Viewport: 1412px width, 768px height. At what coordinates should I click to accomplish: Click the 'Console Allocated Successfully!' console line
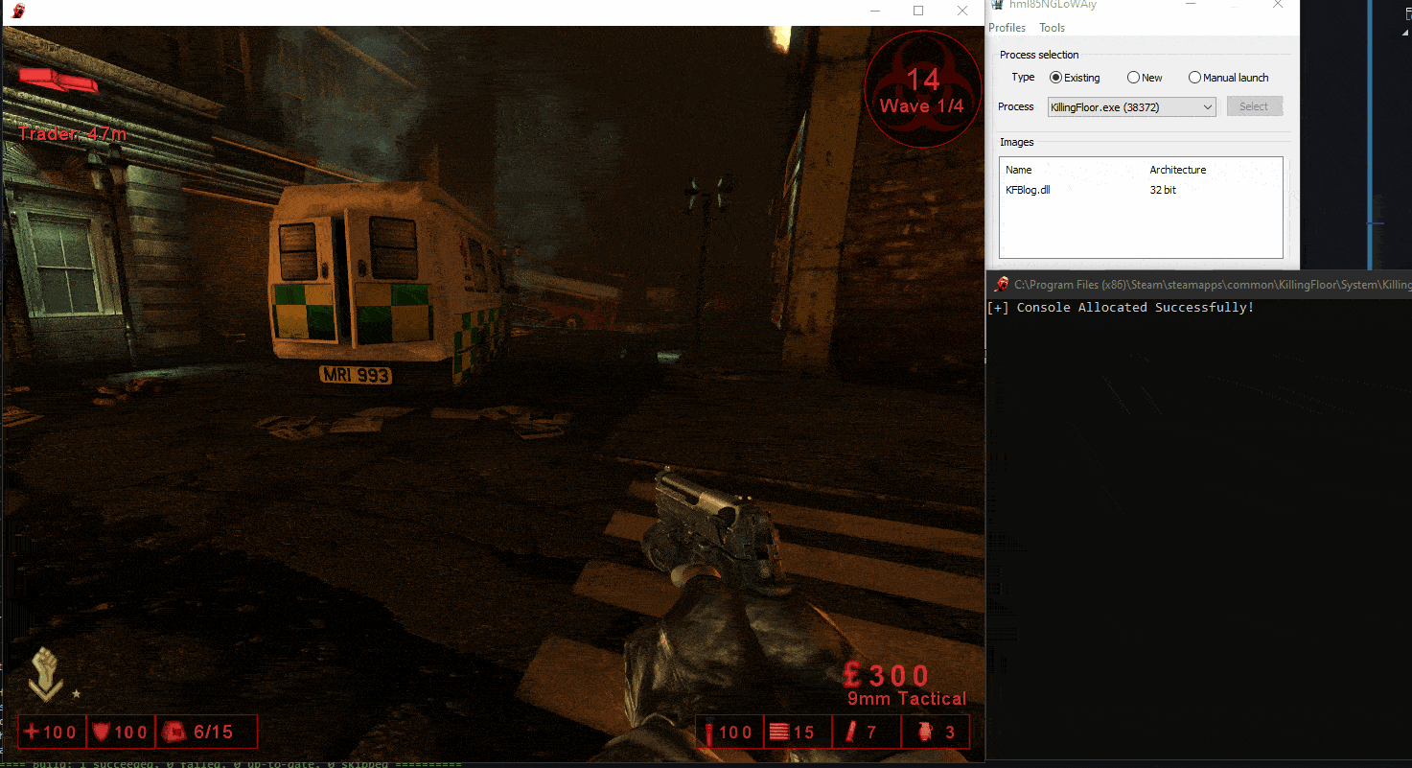coord(1121,308)
